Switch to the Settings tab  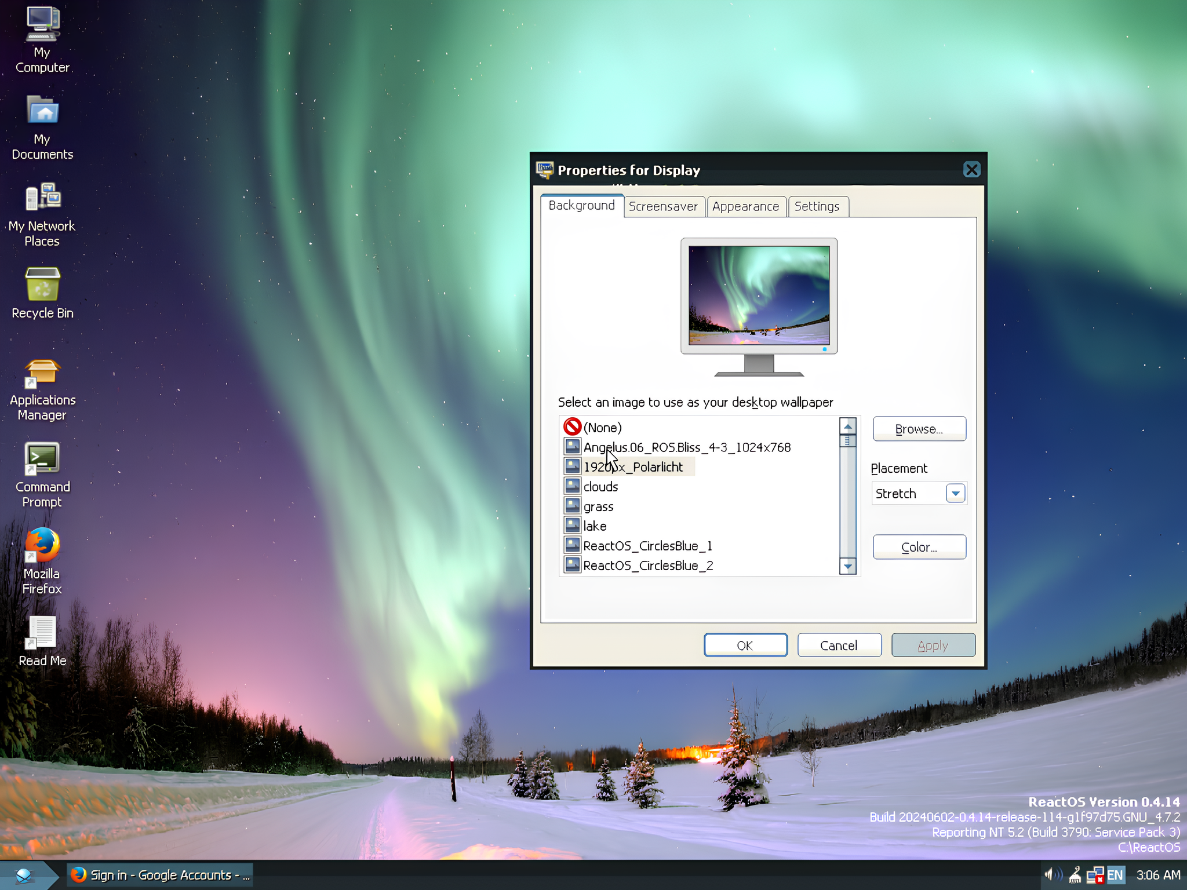tap(817, 207)
